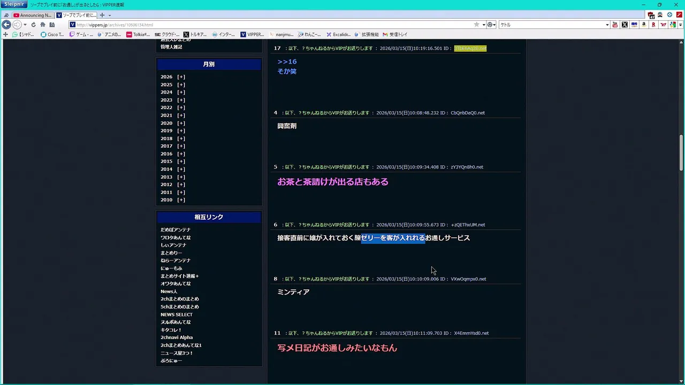Click the tab list icon left of tabs
This screenshot has width=685, height=385.
(6, 15)
